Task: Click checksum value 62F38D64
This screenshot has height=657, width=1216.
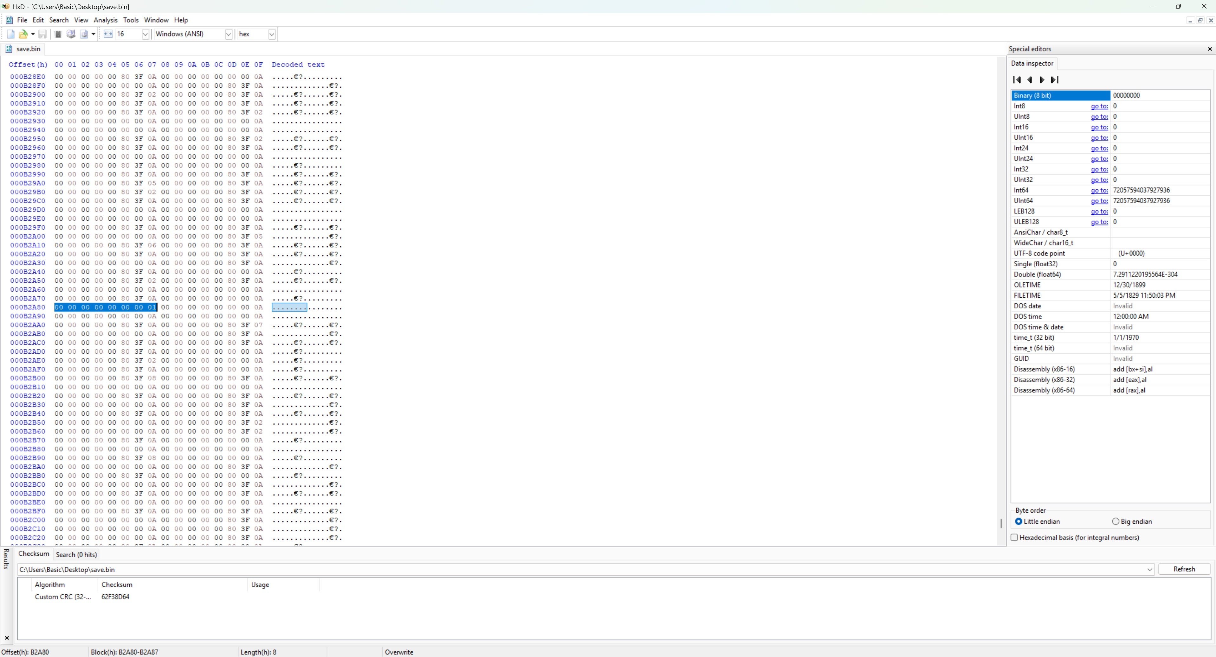Action: (x=115, y=597)
